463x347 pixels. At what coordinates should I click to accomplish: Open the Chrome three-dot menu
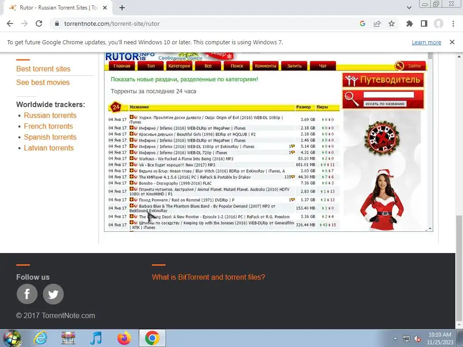click(453, 23)
